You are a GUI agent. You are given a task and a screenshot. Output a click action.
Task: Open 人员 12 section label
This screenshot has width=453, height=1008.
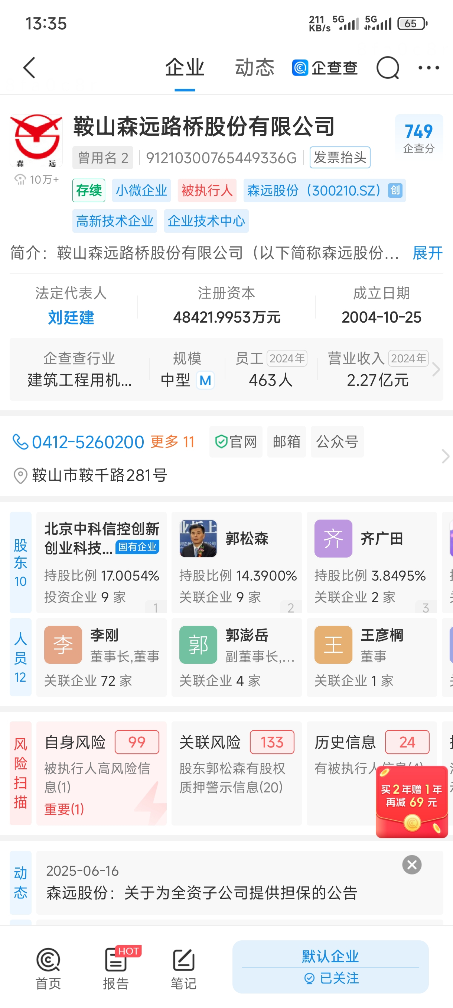coord(20,658)
